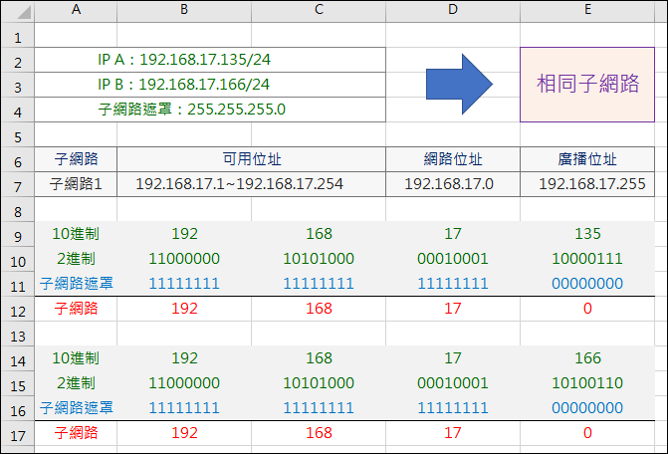Click red 子網路 label in row 17
Viewport: 668px width, 454px height.
(x=76, y=433)
